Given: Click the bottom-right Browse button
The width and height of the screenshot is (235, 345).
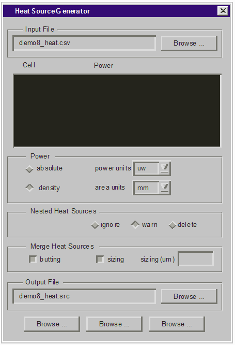Looking at the screenshot, I should [177, 324].
